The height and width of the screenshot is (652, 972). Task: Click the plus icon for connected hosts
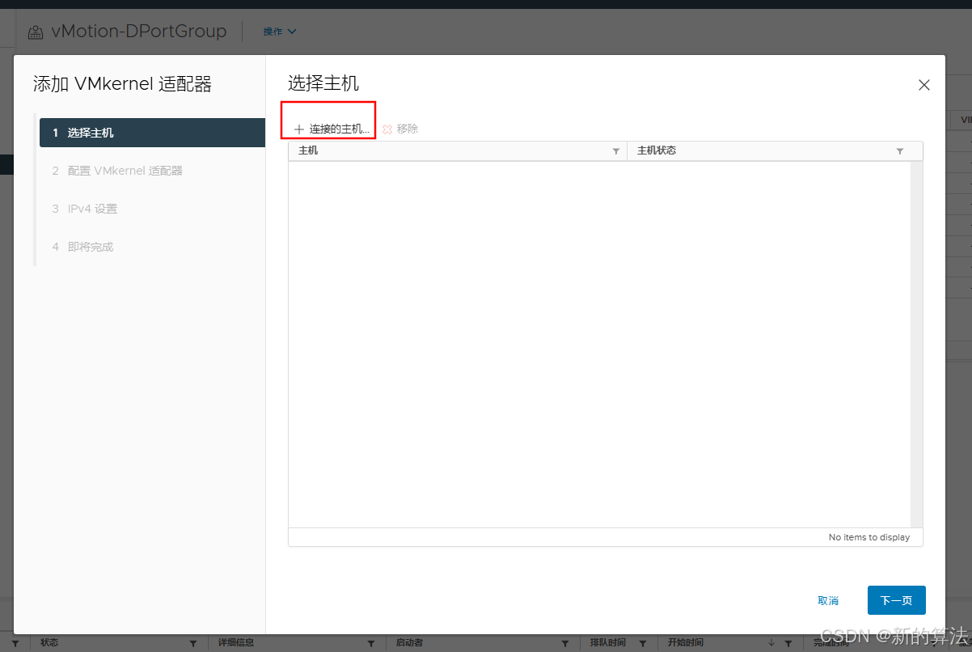pos(298,129)
